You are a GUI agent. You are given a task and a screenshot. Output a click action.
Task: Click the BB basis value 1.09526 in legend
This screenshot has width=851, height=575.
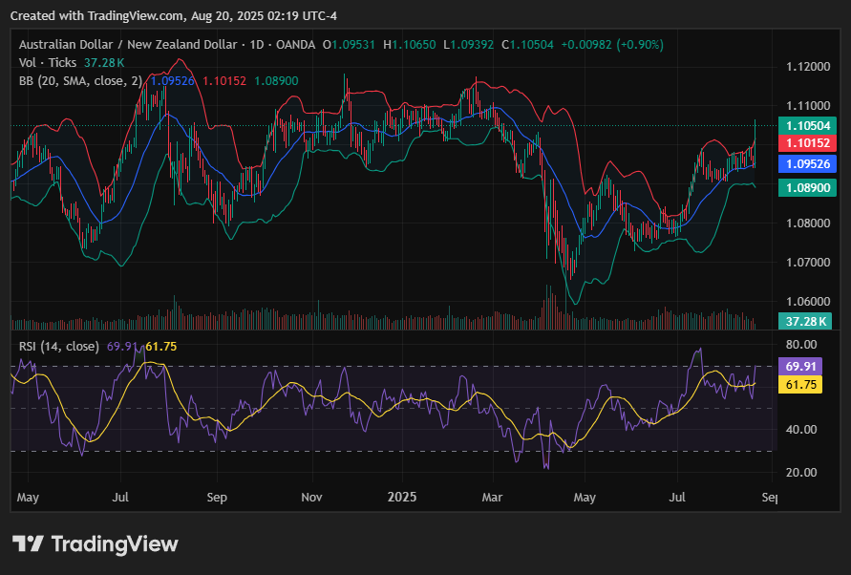point(172,81)
